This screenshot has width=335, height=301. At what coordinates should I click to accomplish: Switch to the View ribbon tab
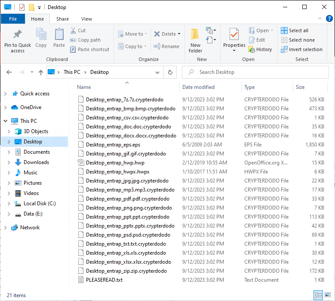pos(86,19)
